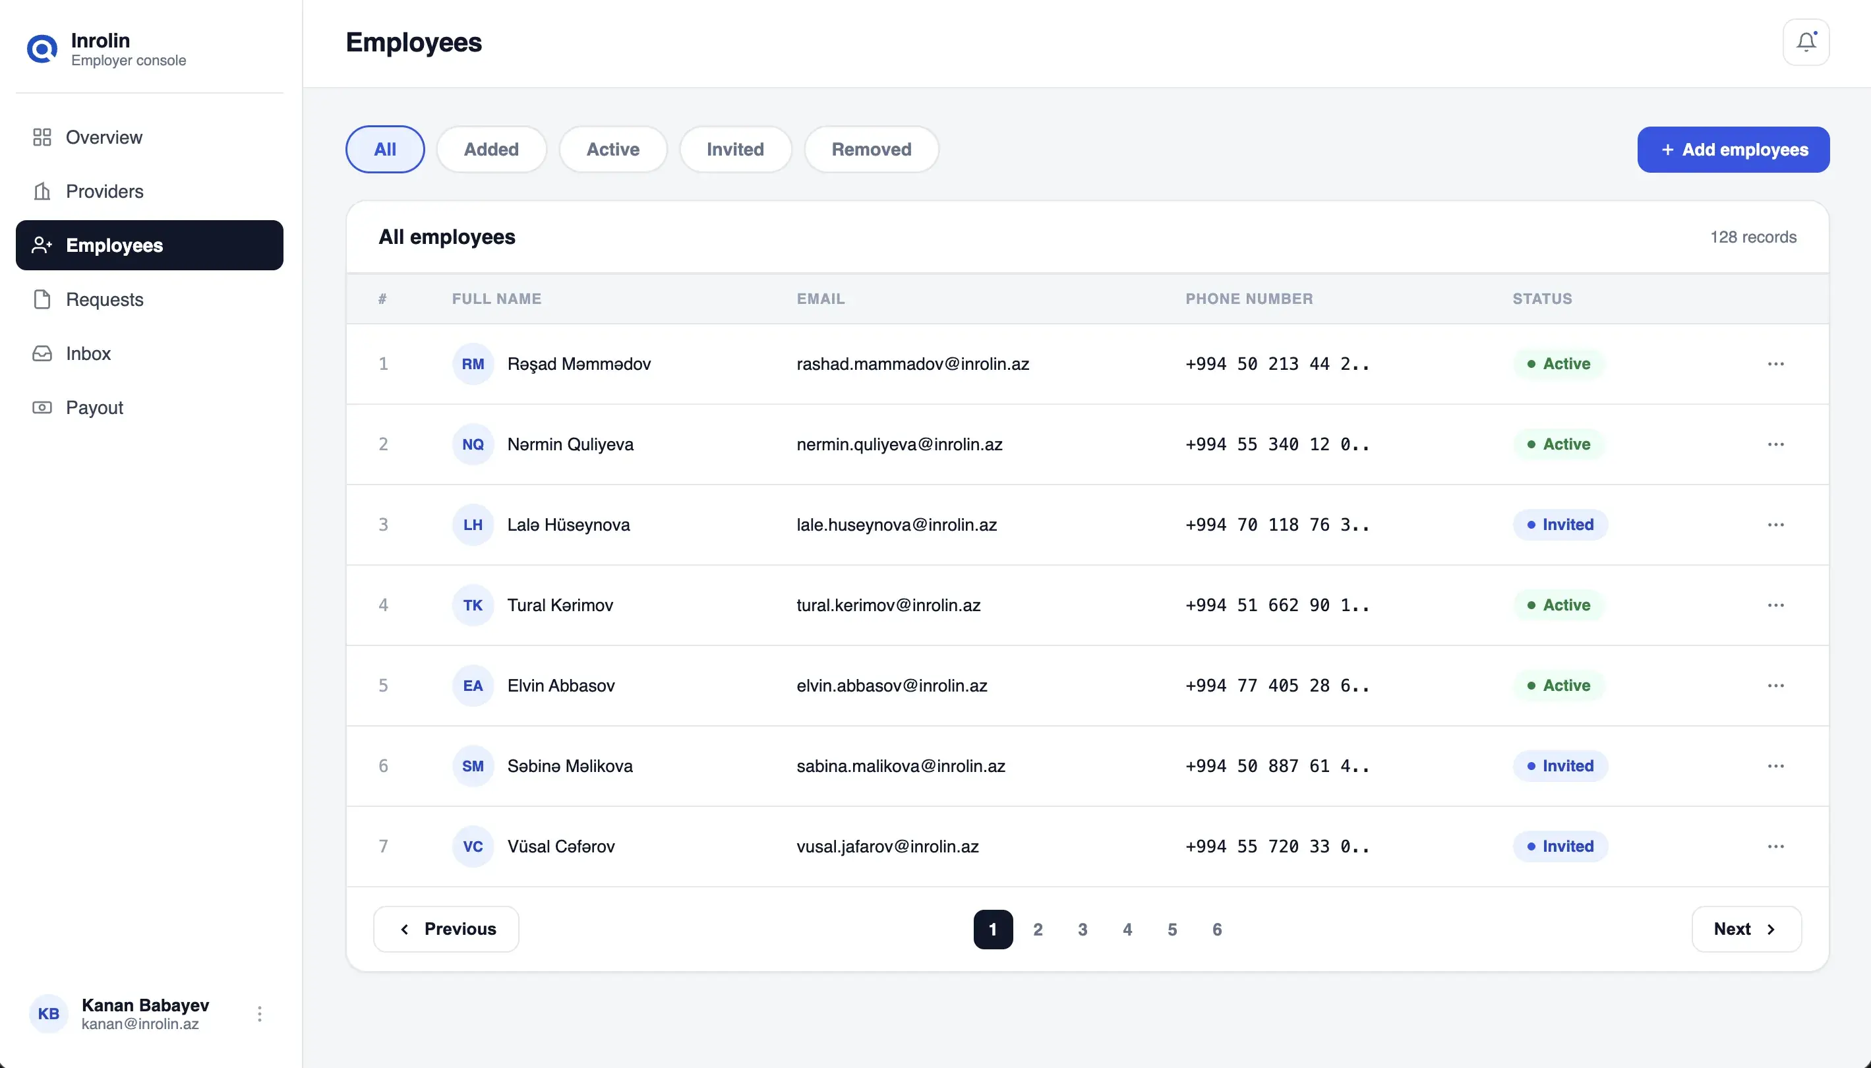Screen dimensions: 1871x1068
Task: Jump to pagination page 4
Action: click(x=1127, y=930)
